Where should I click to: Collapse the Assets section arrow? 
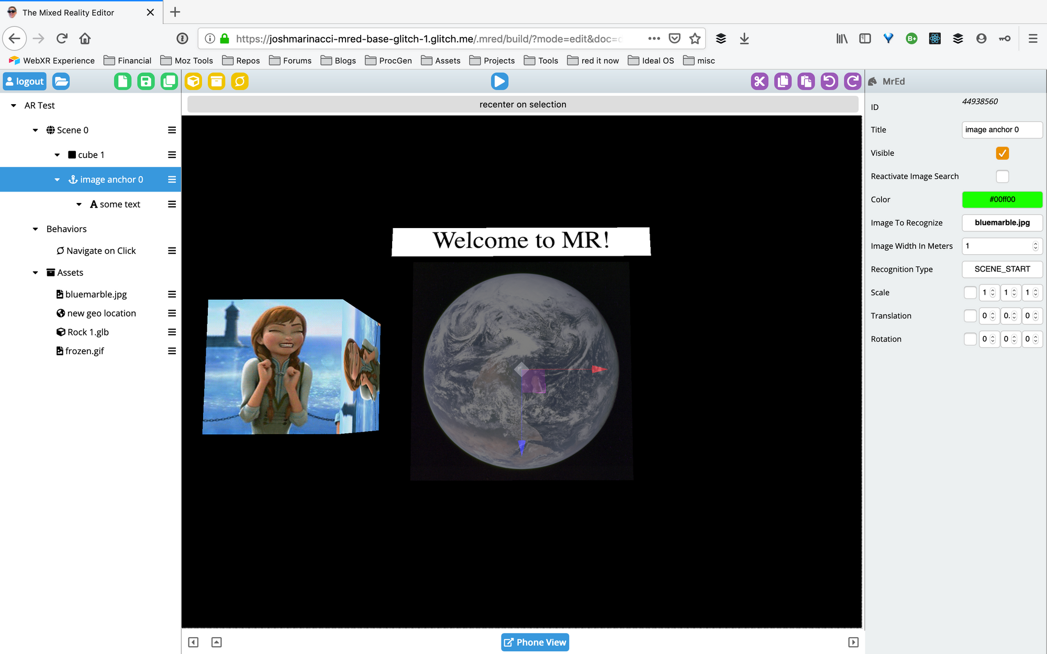(x=35, y=273)
